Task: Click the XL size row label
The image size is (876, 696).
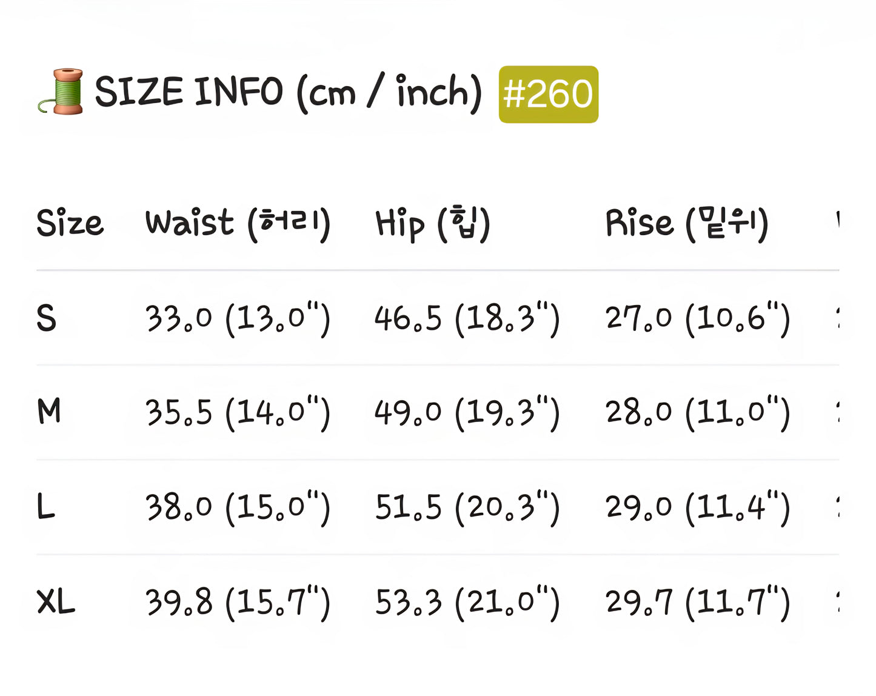Action: 56,602
